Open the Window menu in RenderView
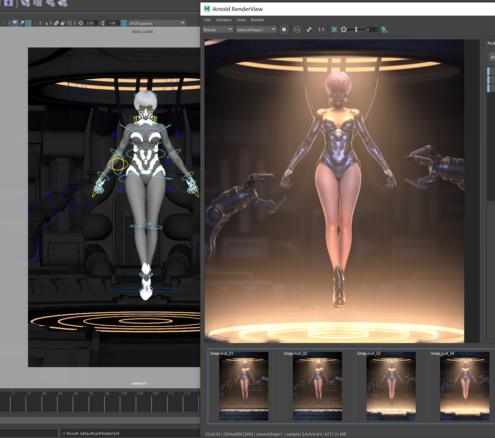Screen dimensions: 495x438 [223, 20]
